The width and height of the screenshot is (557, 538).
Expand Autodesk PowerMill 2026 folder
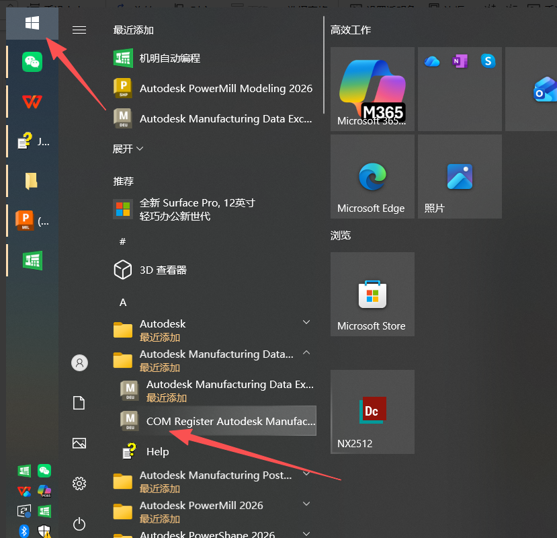point(306,504)
